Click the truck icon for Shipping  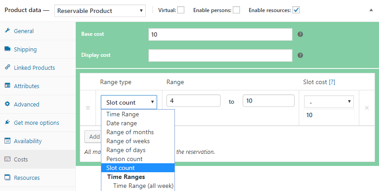(x=7, y=49)
